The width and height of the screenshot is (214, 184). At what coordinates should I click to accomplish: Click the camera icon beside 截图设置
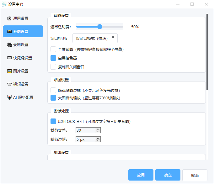9,32
